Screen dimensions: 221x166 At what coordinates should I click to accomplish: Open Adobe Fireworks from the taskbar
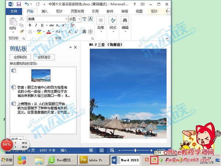coord(94,160)
